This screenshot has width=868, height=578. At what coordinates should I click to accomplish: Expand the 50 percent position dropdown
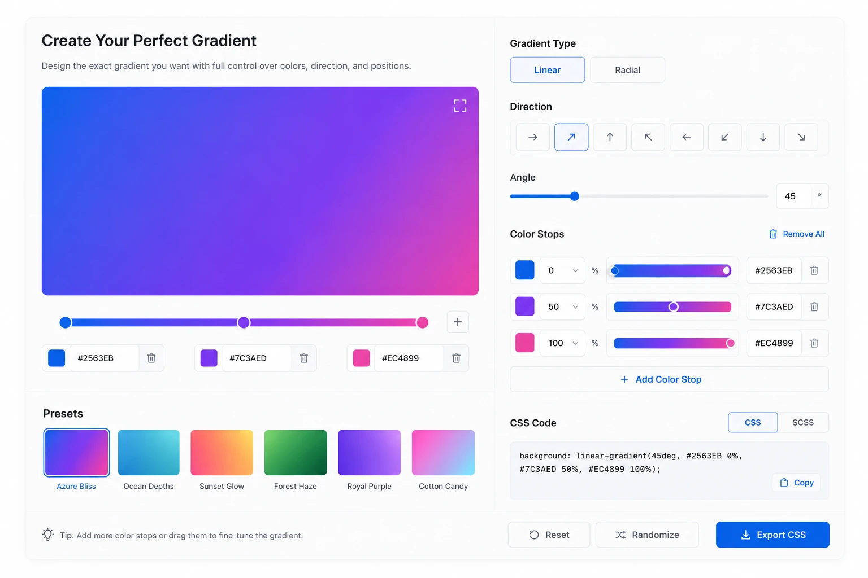(562, 306)
